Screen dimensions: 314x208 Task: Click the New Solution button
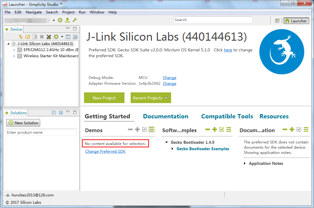tap(23, 123)
